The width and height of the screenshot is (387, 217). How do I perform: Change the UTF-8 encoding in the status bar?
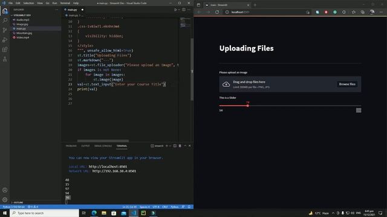pos(156,207)
